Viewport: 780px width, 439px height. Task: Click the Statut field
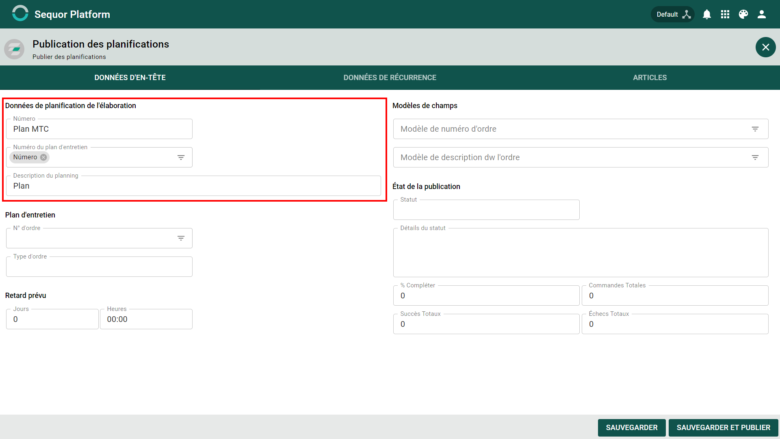486,210
